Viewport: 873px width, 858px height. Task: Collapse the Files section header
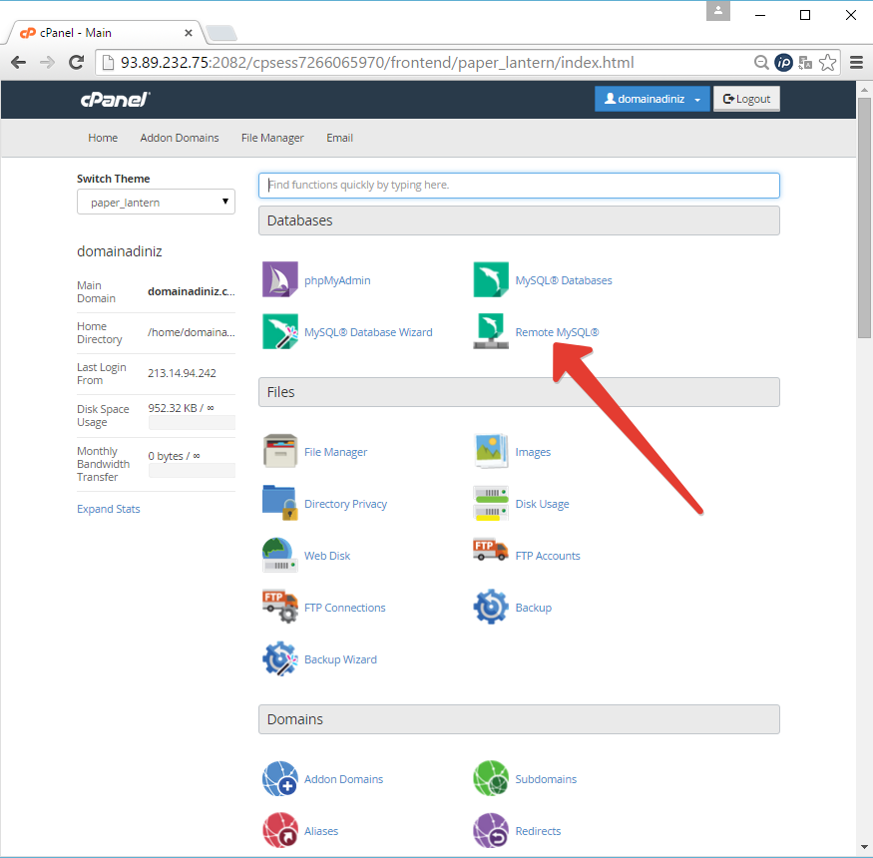pos(519,392)
